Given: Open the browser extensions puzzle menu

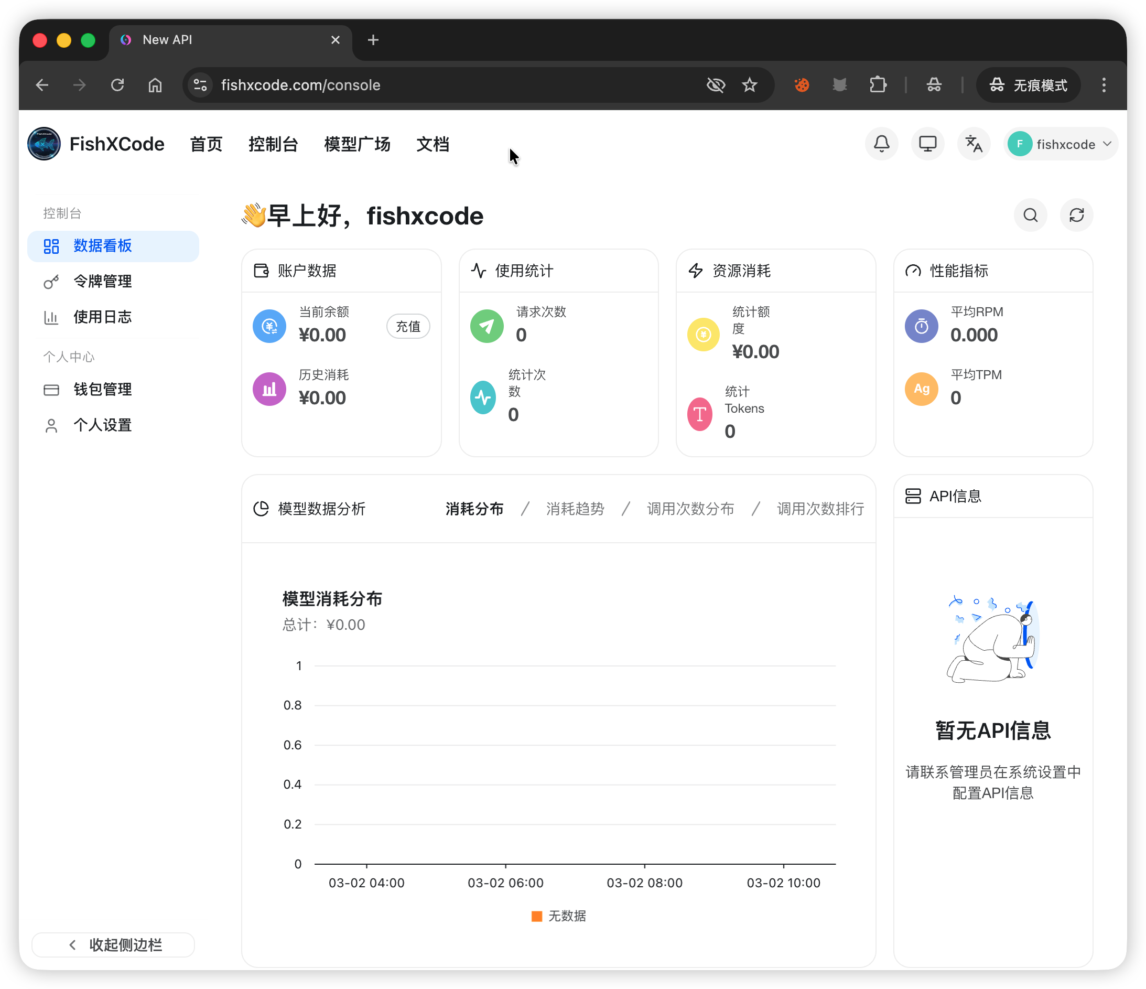Looking at the screenshot, I should tap(877, 84).
